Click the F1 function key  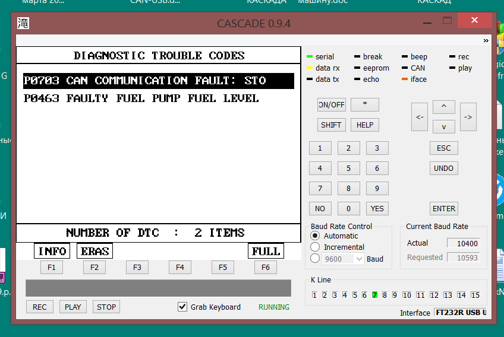[52, 268]
